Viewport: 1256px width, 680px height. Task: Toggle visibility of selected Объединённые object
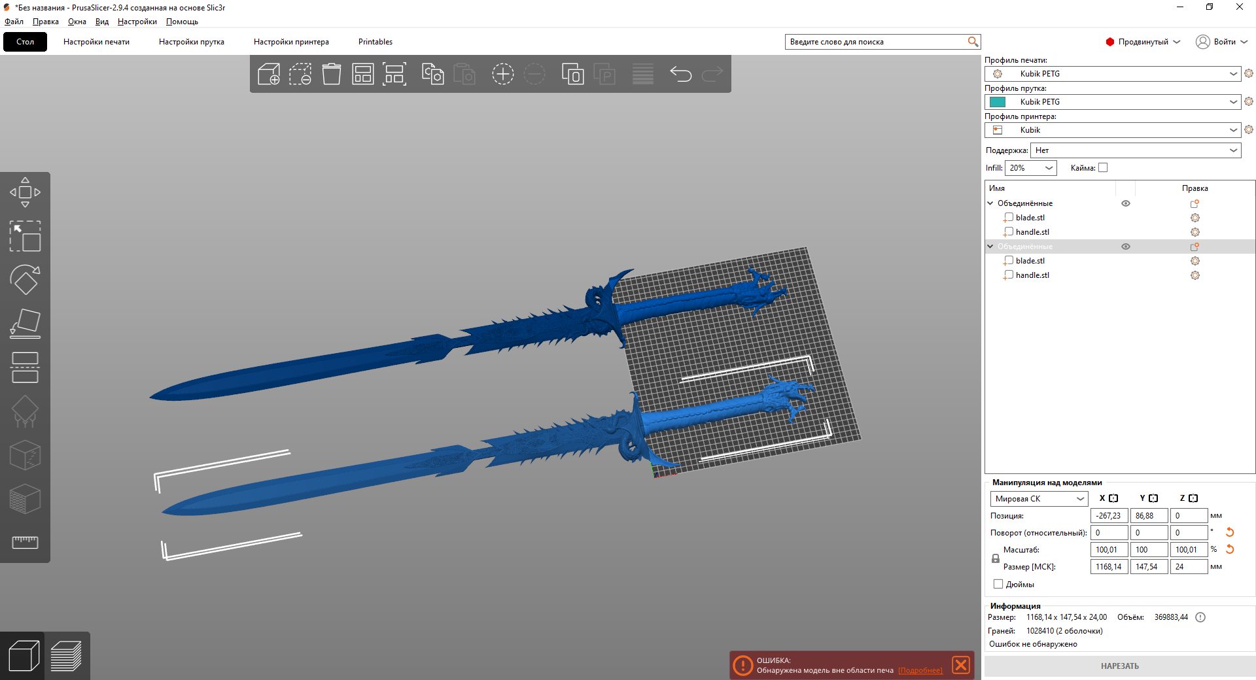click(1126, 246)
